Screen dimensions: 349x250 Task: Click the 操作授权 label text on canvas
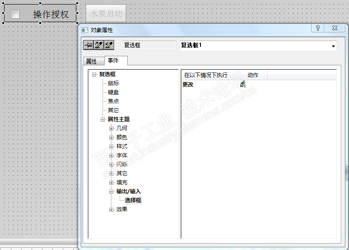point(51,14)
